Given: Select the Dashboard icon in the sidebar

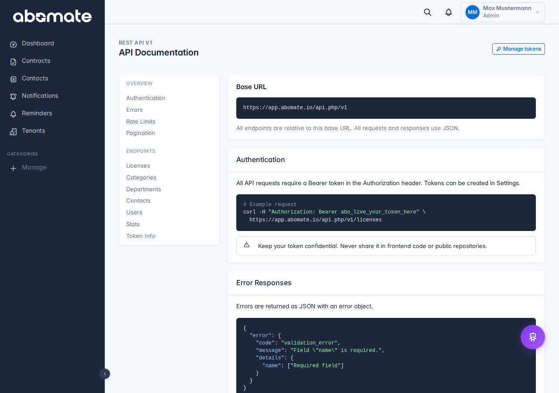Looking at the screenshot, I should click(x=13, y=44).
